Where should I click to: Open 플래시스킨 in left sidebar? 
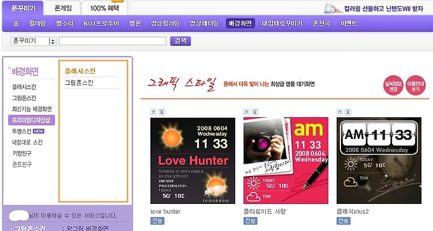[x=24, y=87]
